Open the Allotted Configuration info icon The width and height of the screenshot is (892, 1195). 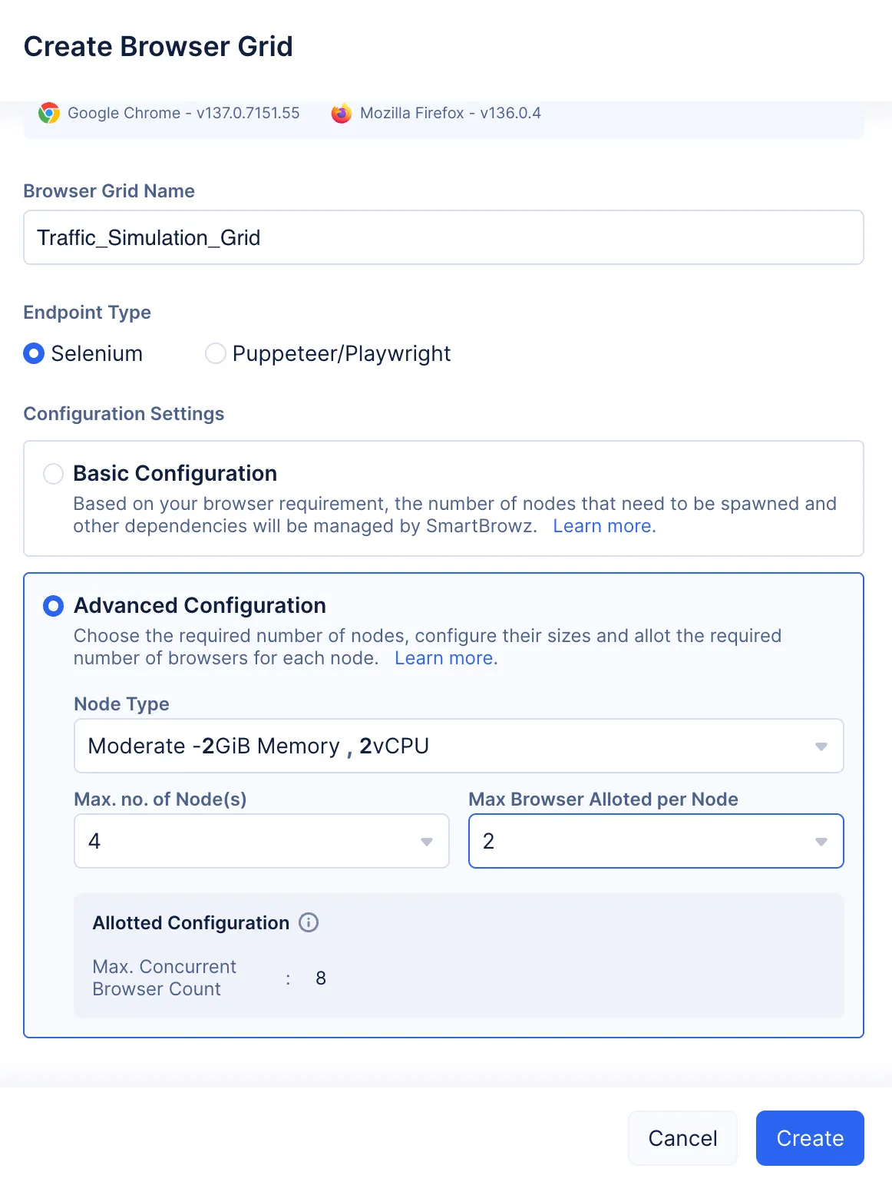click(x=309, y=922)
